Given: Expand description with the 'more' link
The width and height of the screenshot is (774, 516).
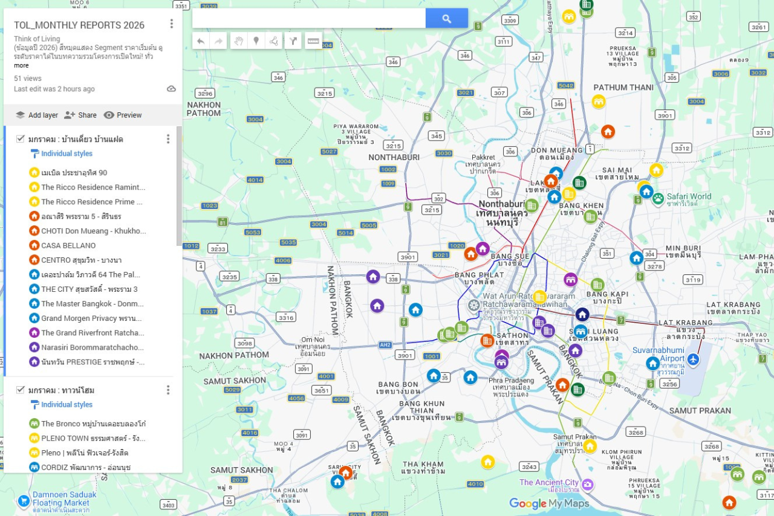Looking at the screenshot, I should click(x=21, y=65).
